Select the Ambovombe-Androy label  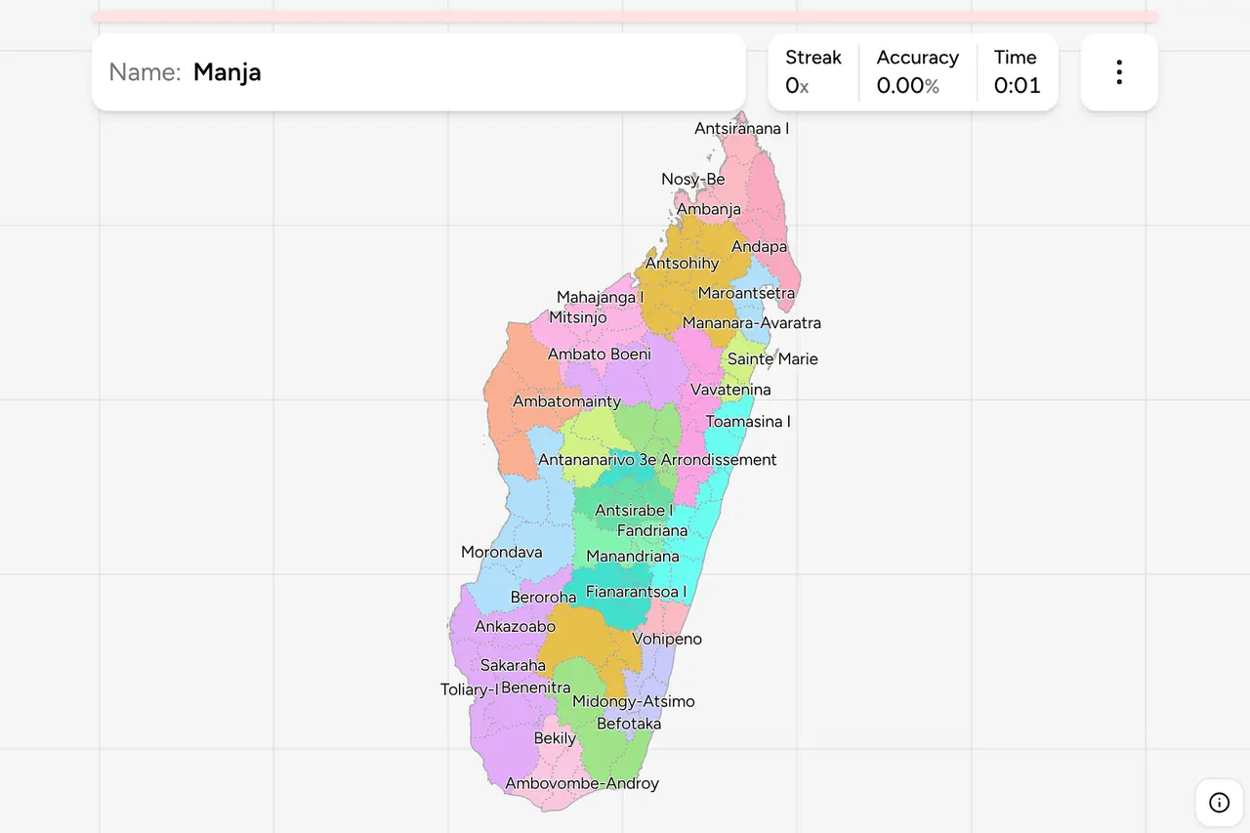pos(582,783)
